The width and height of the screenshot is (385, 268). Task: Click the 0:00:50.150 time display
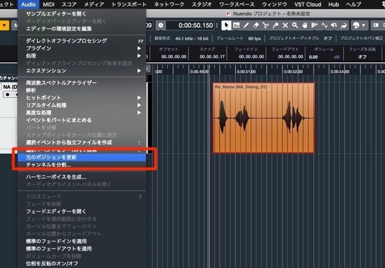(196, 25)
